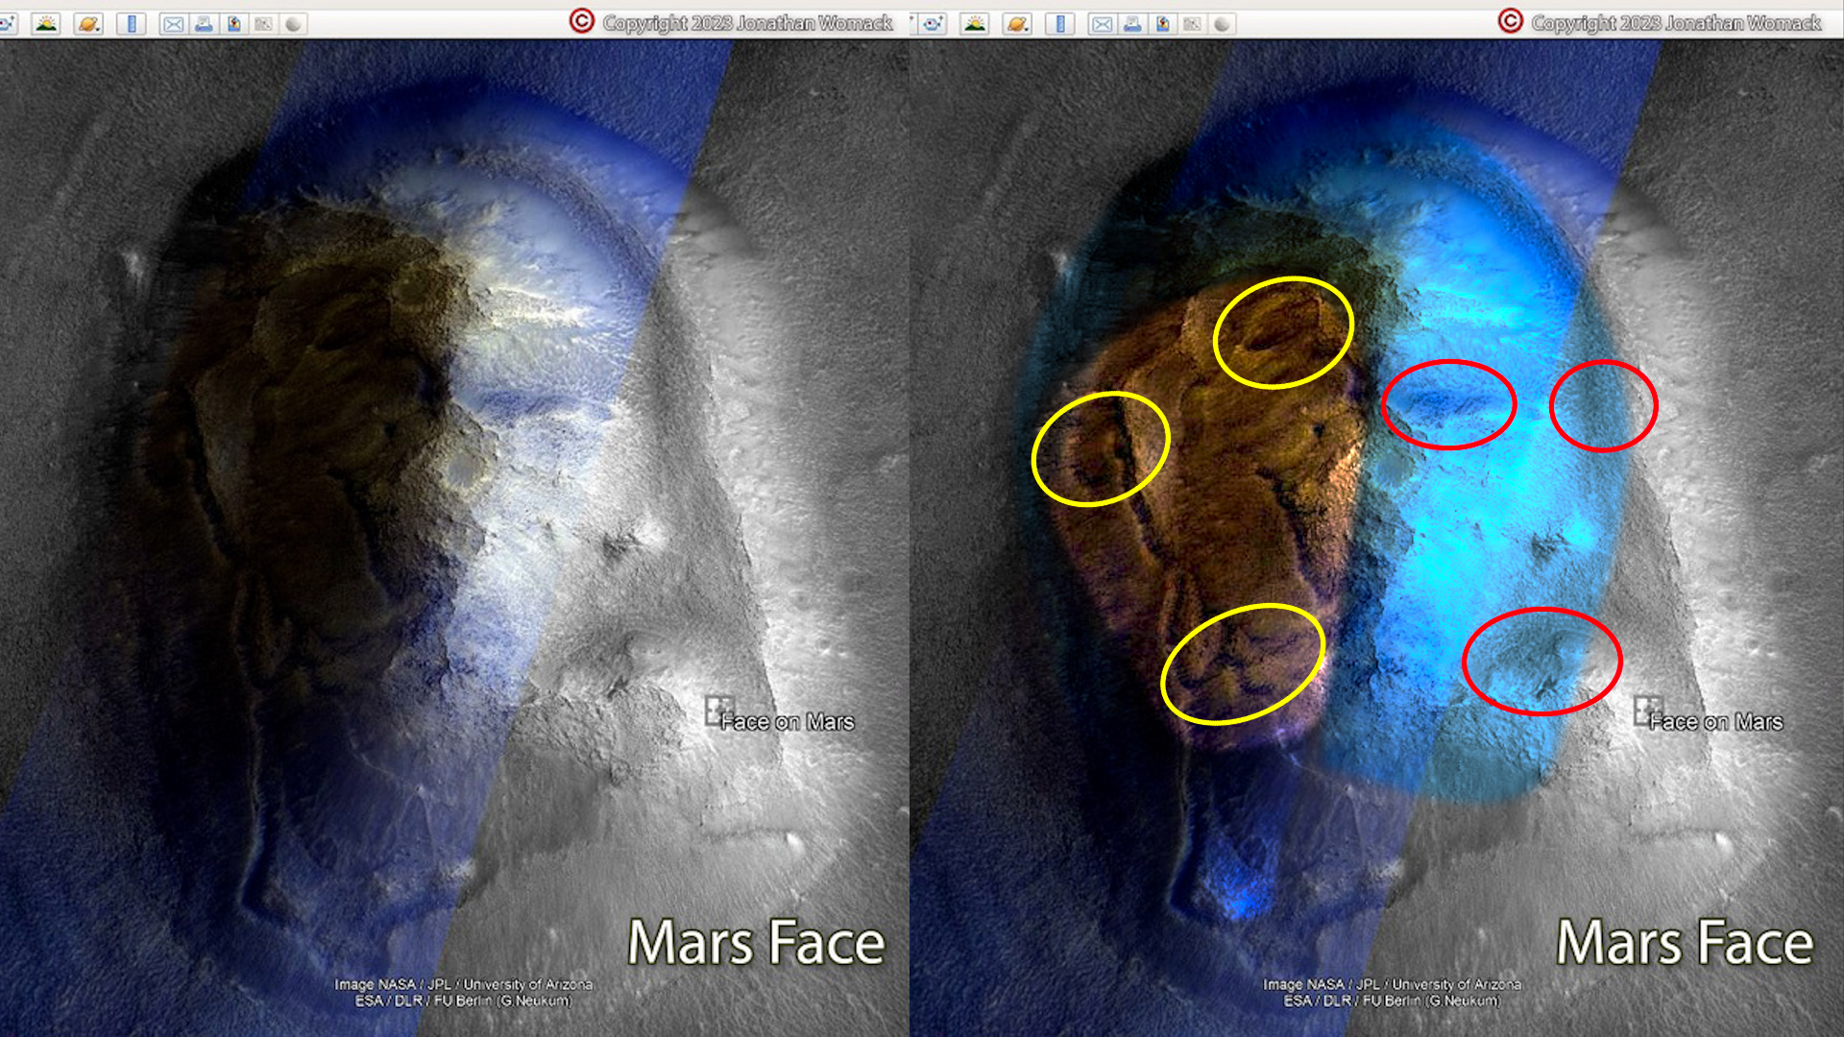Click Email envelope icon in left panel toolbar
This screenshot has height=1037, width=1844.
tap(173, 24)
